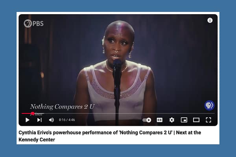The width and height of the screenshot is (236, 157).
Task: Turn on closed captions (CC)
Action: coord(160,120)
